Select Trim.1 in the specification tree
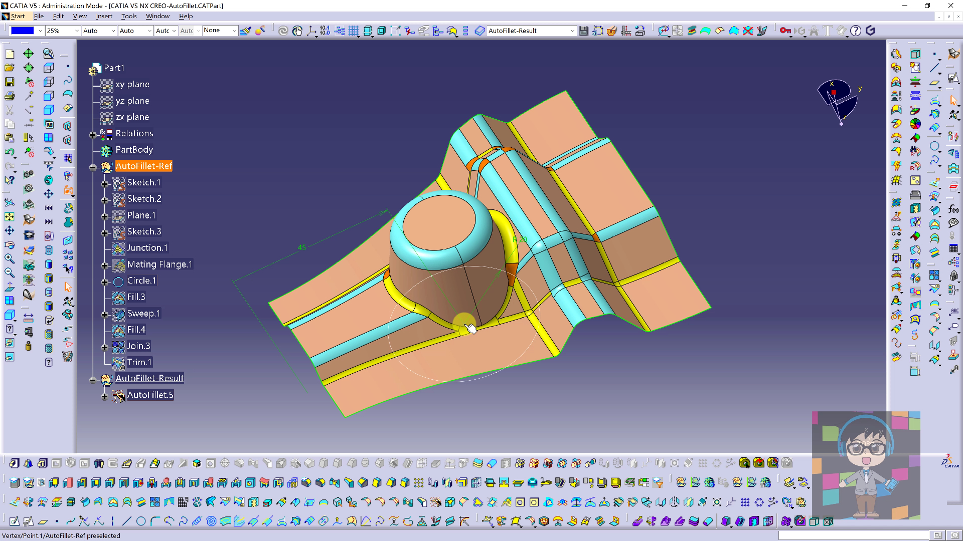 click(139, 362)
